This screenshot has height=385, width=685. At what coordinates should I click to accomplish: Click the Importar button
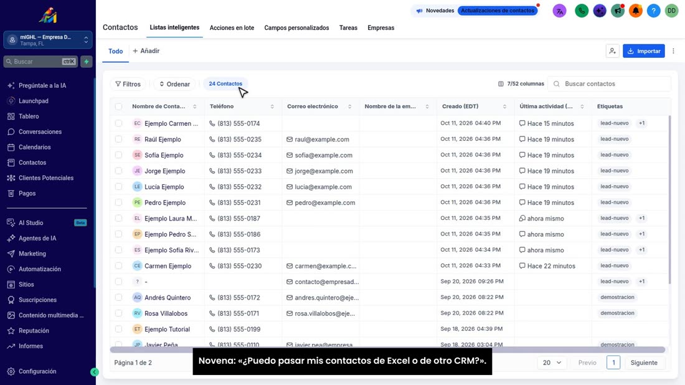click(643, 51)
